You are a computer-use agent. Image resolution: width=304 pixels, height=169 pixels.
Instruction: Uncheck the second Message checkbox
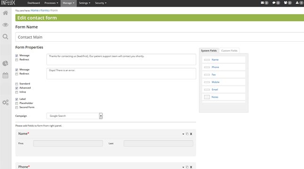tap(16, 70)
